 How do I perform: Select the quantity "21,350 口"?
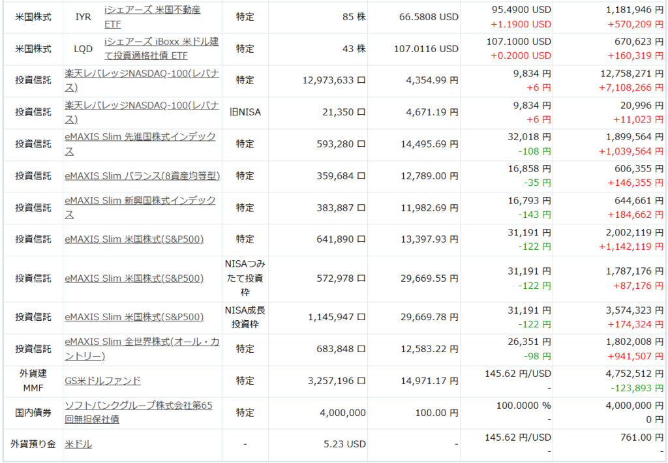point(344,112)
